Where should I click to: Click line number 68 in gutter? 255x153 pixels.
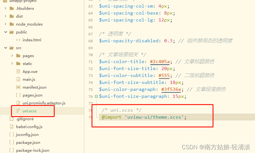tap(91, 41)
